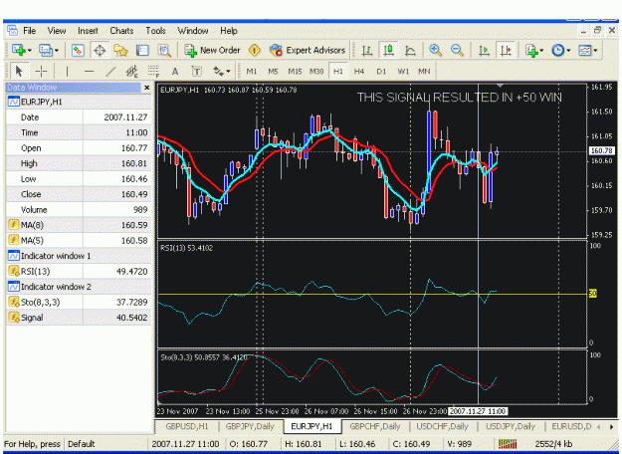Close the Data Window panel
This screenshot has width=622, height=454.
(146, 88)
